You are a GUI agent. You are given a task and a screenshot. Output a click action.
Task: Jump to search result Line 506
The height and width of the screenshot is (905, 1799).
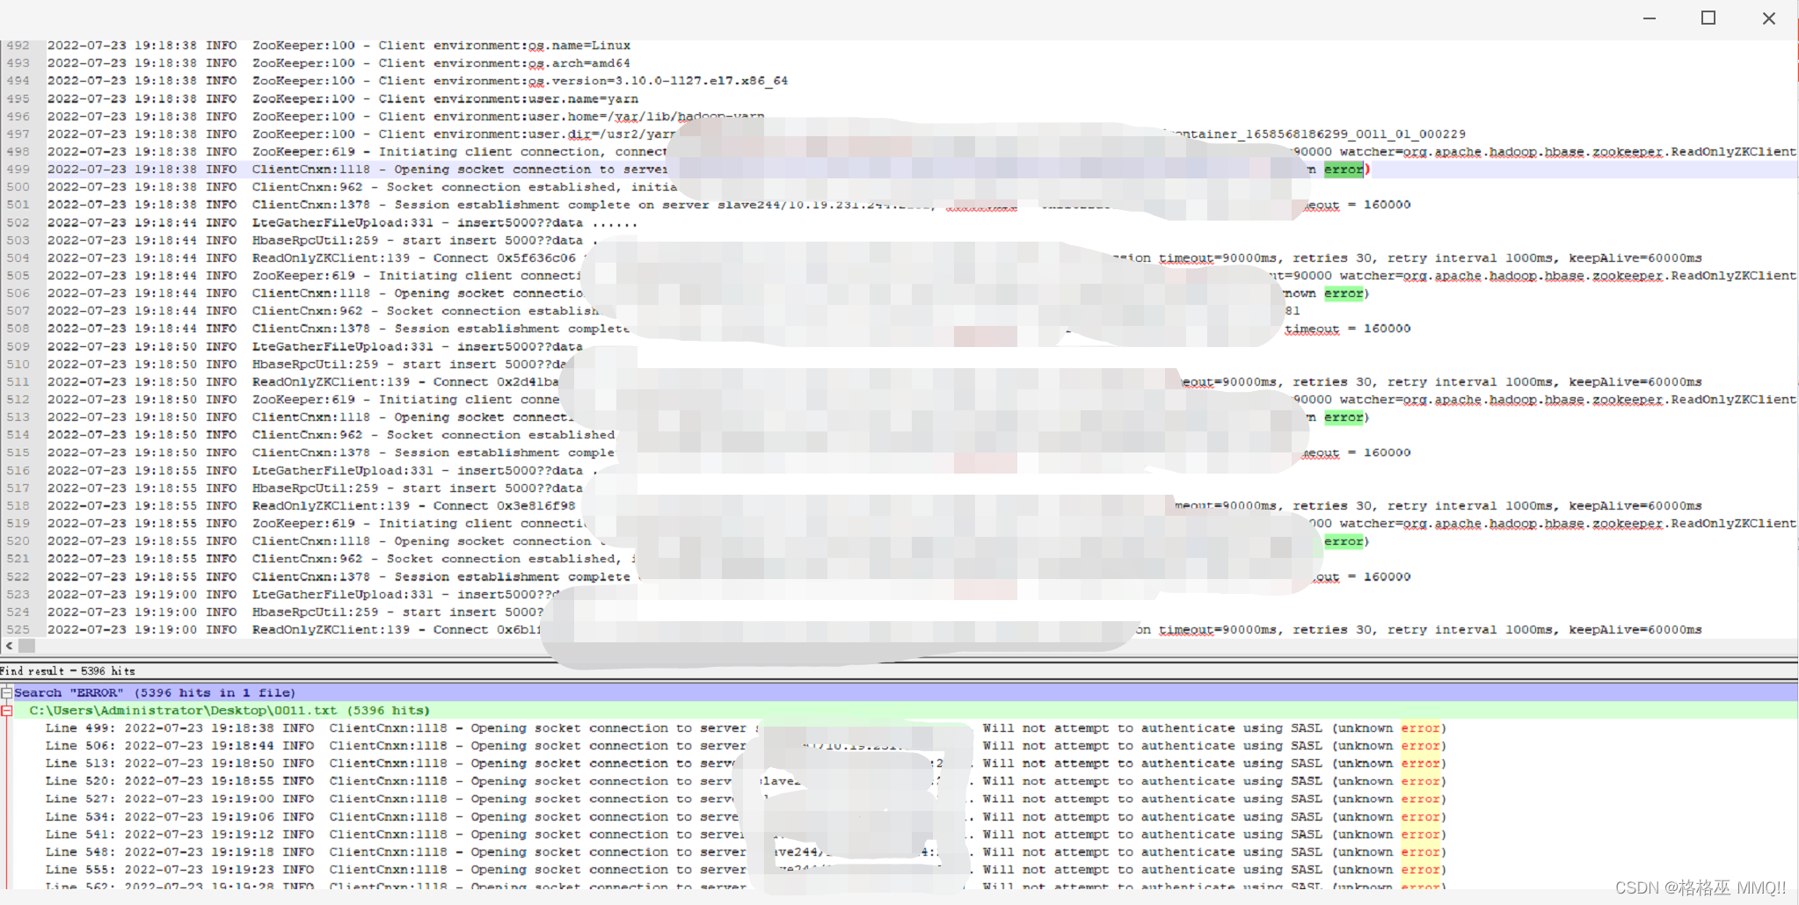746,746
